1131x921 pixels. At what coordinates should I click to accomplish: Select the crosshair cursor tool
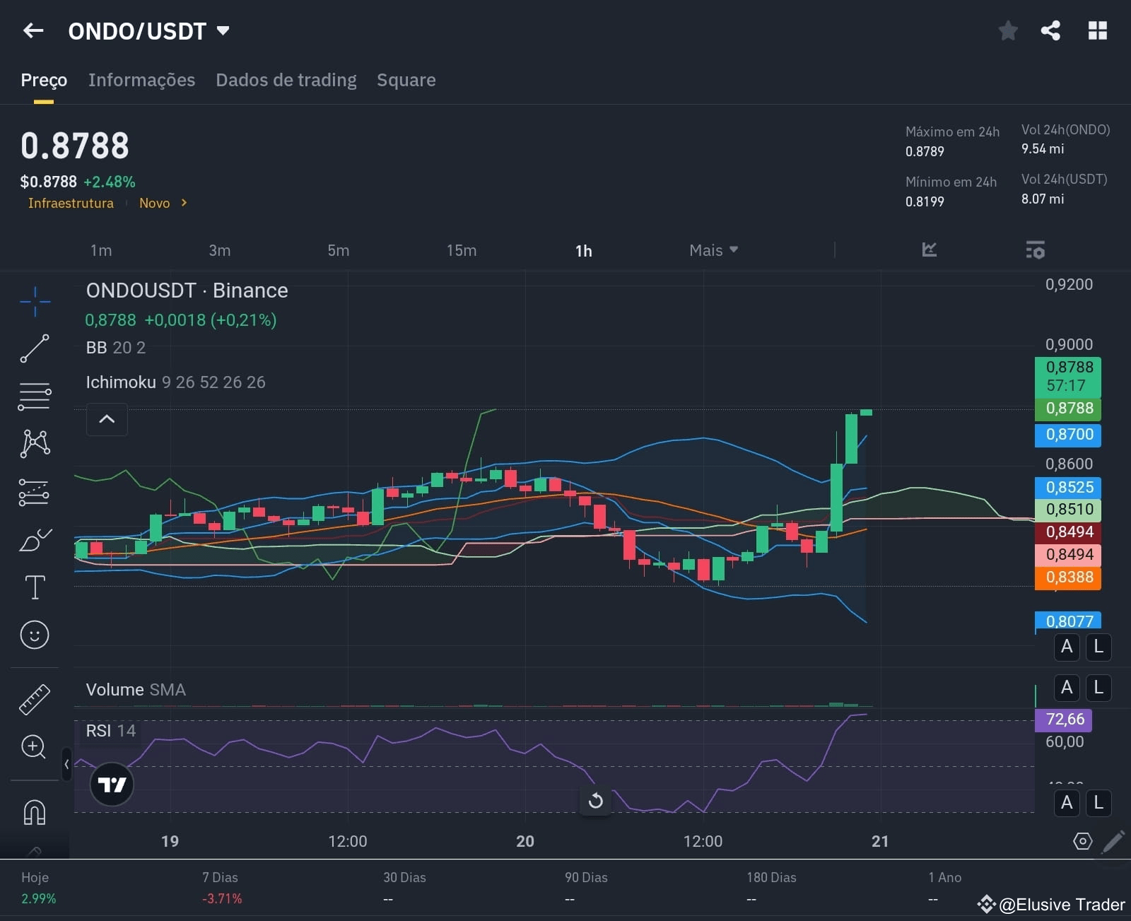[35, 302]
